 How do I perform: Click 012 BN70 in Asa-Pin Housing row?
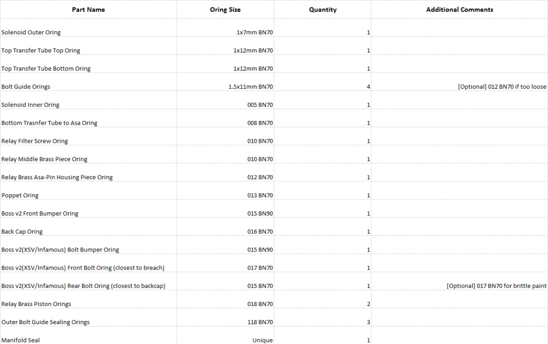click(x=225, y=173)
